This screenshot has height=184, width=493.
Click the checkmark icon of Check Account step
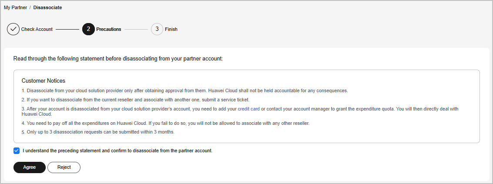click(x=13, y=29)
